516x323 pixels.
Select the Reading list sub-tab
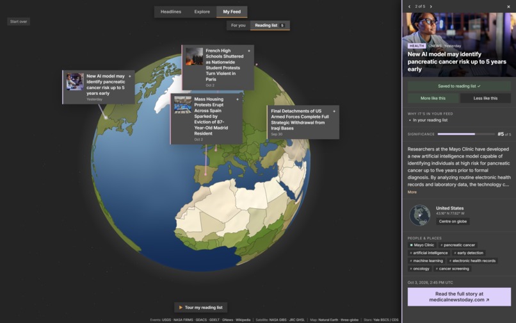[270, 26]
